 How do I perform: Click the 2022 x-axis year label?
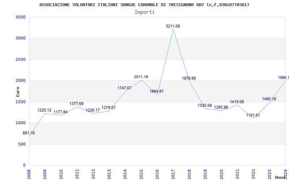coord(254,174)
